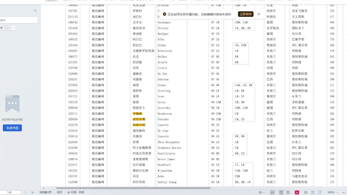Click highlighted name 亨德森

pos(137,114)
